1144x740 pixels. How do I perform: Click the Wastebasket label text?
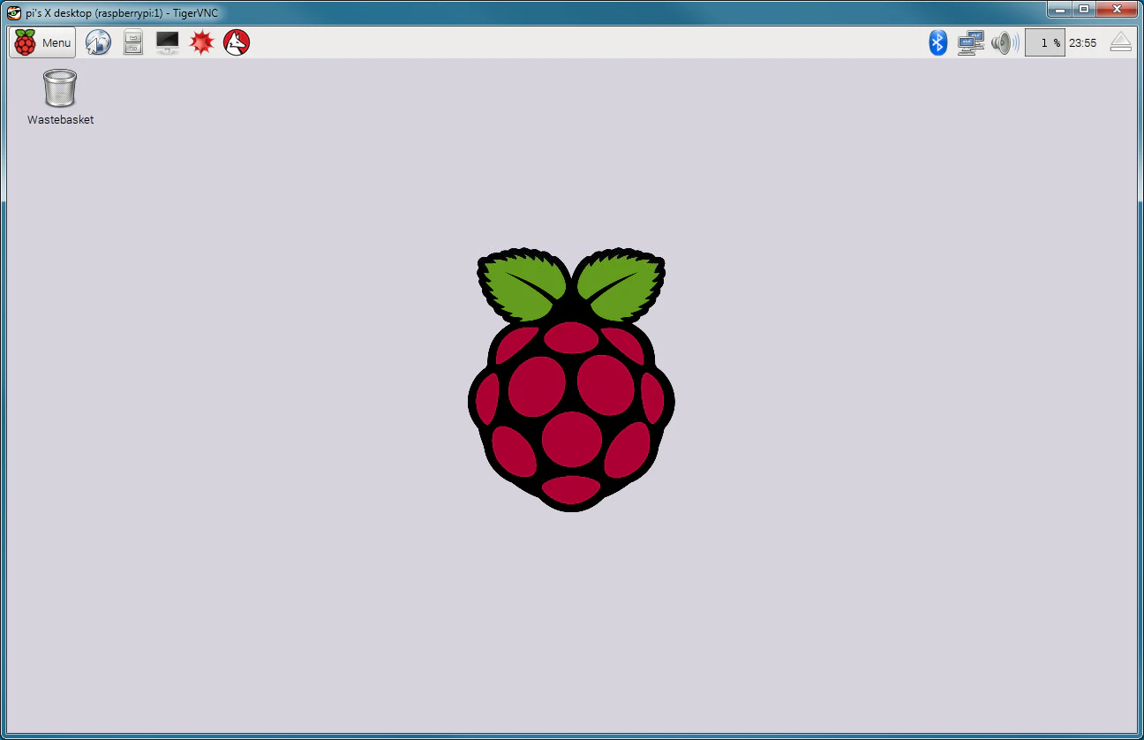click(60, 120)
